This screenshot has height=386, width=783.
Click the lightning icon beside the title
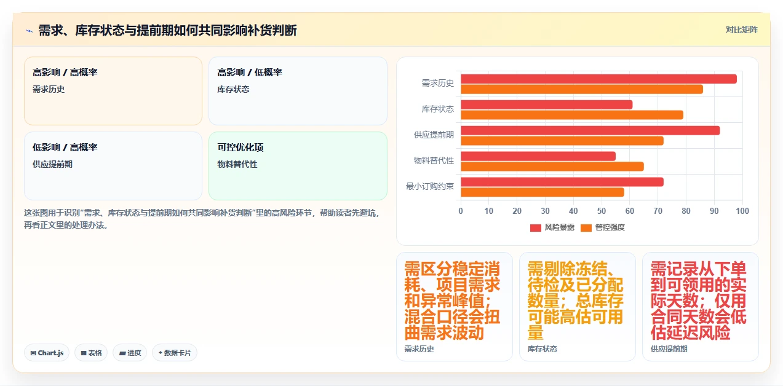click(x=29, y=31)
